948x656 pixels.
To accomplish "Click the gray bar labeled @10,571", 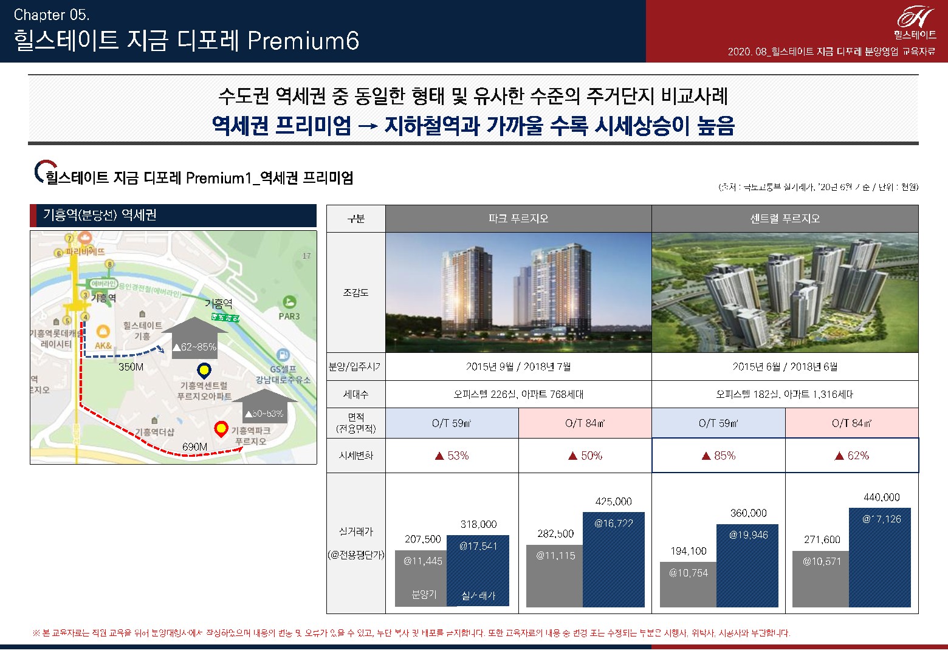I will tap(821, 579).
